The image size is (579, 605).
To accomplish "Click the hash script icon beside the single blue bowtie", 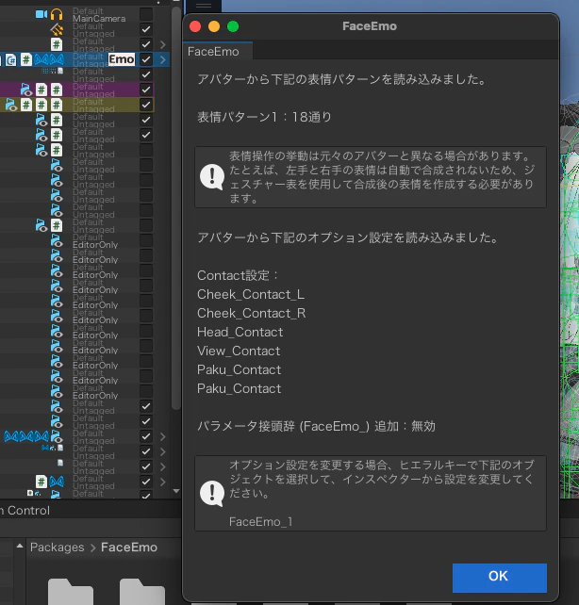I will (41, 482).
